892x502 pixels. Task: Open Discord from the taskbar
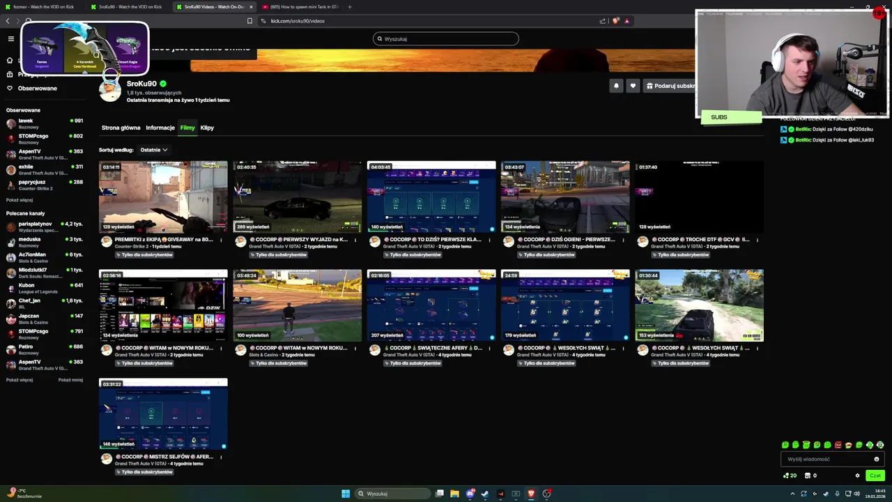tap(470, 494)
